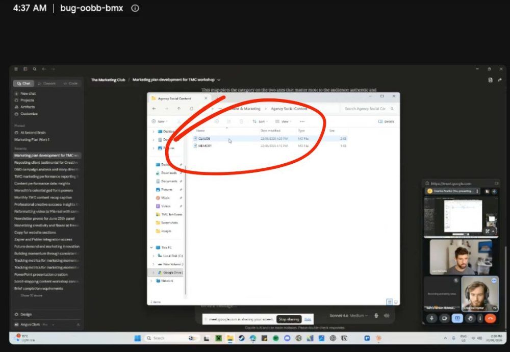Refresh the File Explorer folder view
This screenshot has height=352, width=510.
click(x=191, y=109)
